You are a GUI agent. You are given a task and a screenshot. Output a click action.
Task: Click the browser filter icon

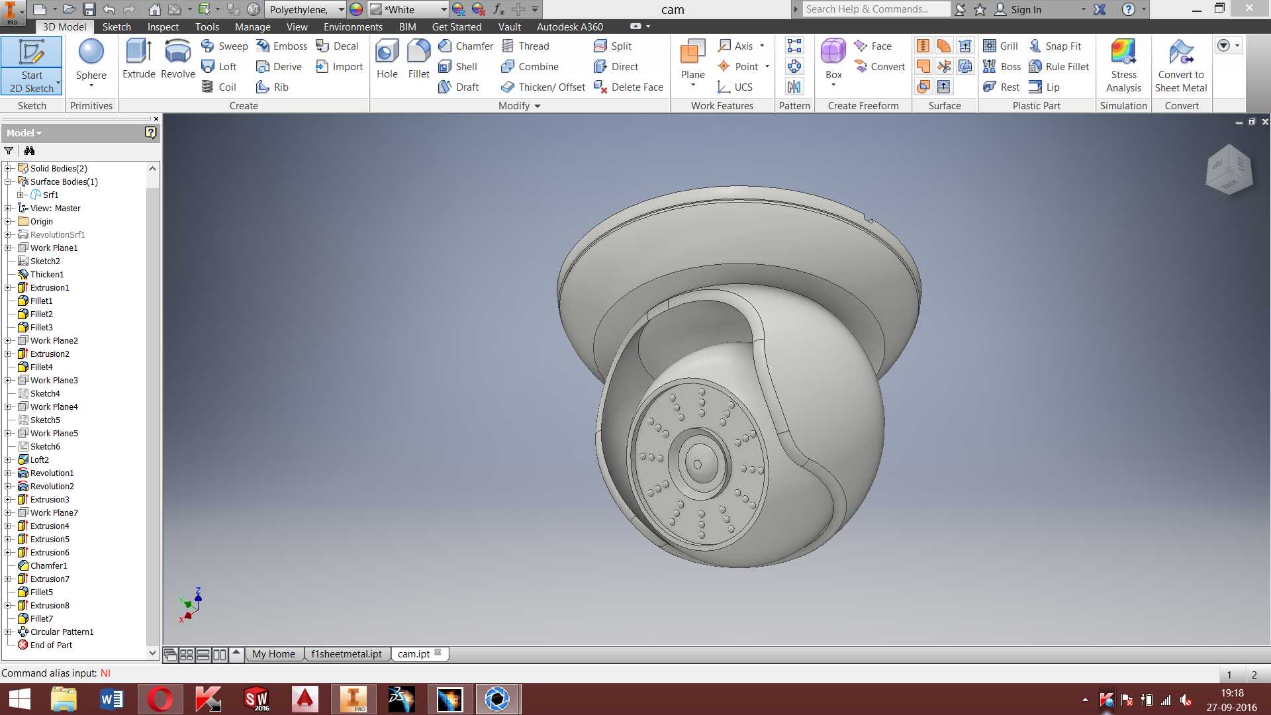pyautogui.click(x=9, y=151)
